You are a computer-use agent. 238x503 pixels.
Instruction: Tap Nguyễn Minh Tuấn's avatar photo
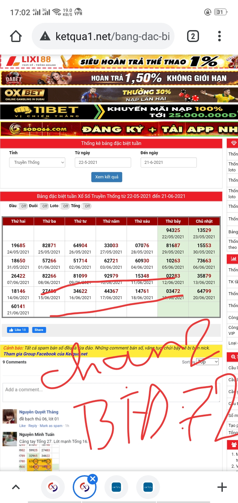click(x=10, y=439)
